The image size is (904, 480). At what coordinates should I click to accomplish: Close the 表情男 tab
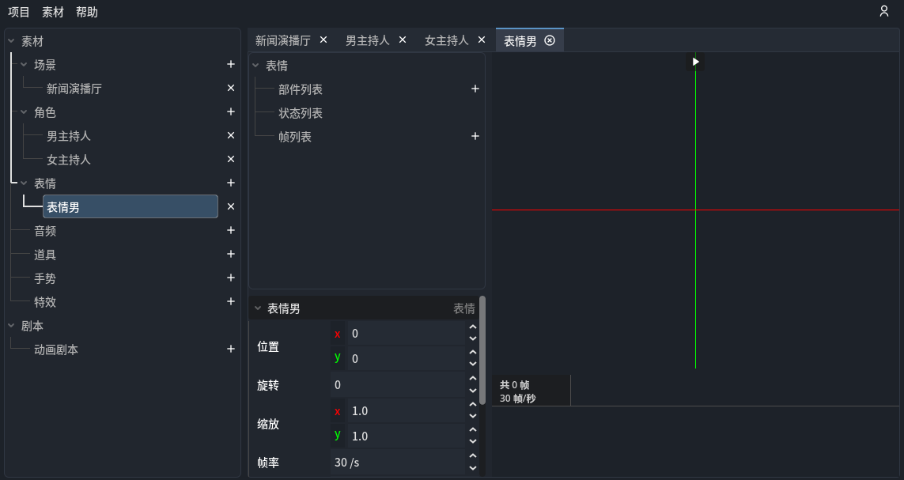click(x=550, y=40)
